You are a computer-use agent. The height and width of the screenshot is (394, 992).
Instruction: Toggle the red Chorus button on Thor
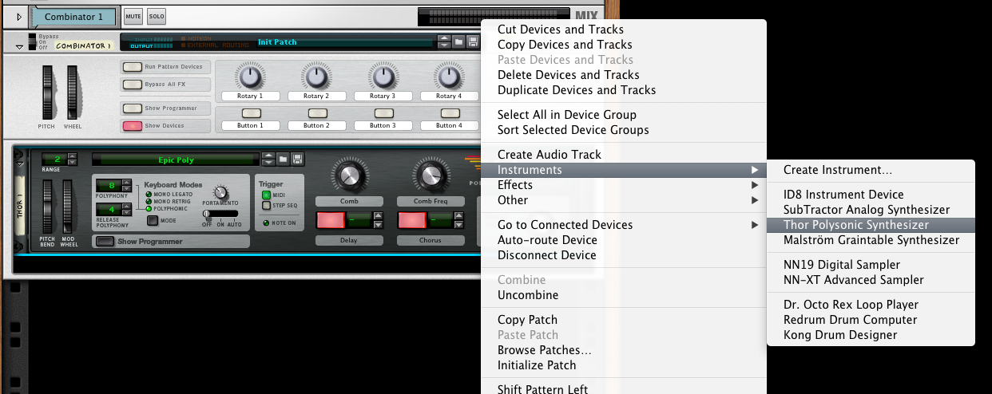[412, 221]
